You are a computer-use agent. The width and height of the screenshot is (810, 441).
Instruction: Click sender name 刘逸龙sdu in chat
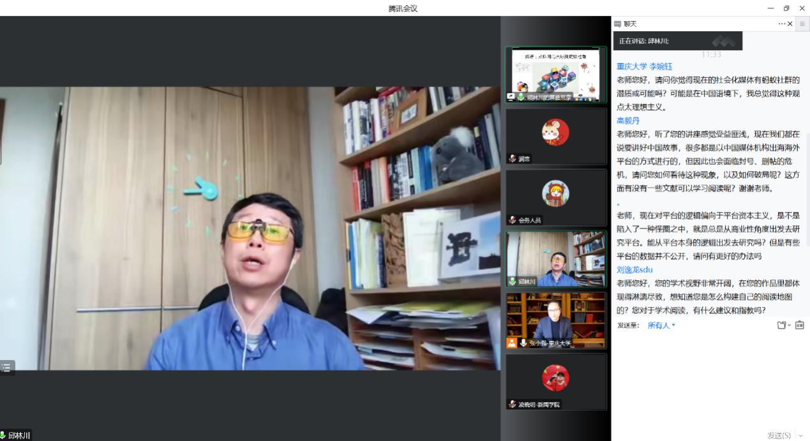tap(634, 270)
